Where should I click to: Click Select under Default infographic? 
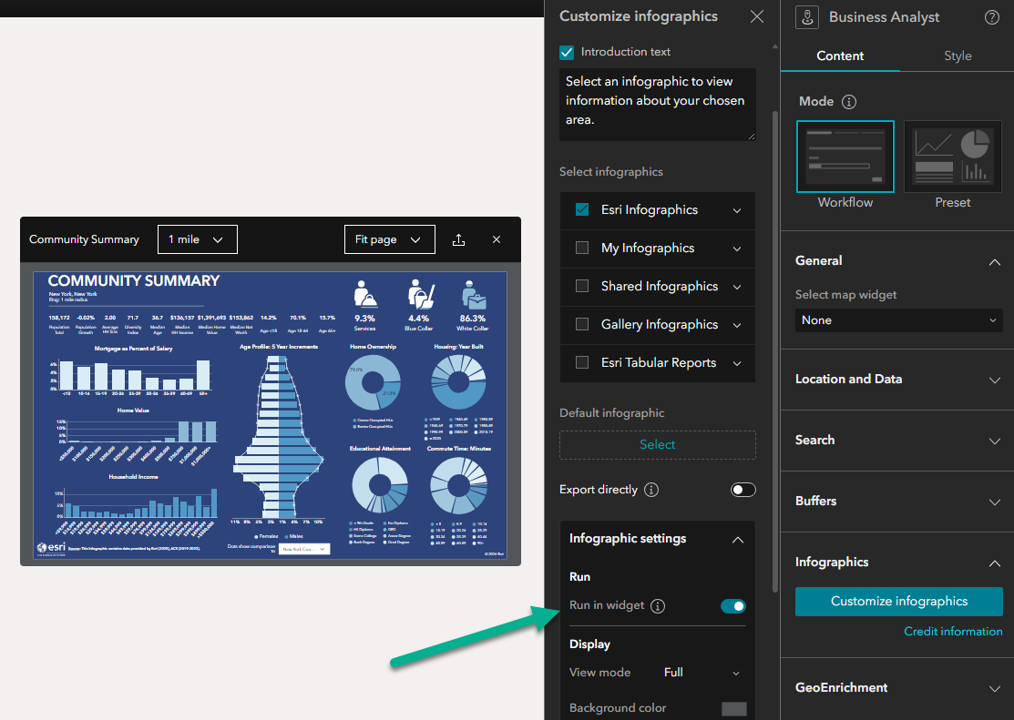click(658, 445)
